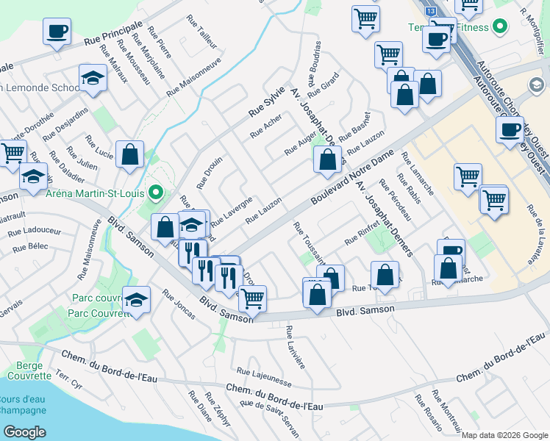Viewport: 550px width, 441px height.
Task: Open the front shopping bag marker north of Rue Basinet
Action: [x=404, y=96]
